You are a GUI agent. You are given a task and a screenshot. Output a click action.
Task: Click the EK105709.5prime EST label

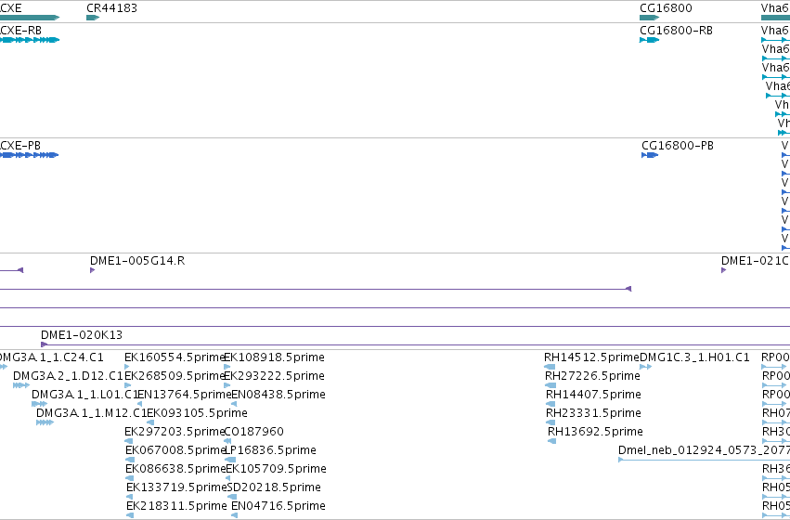pyautogui.click(x=276, y=469)
